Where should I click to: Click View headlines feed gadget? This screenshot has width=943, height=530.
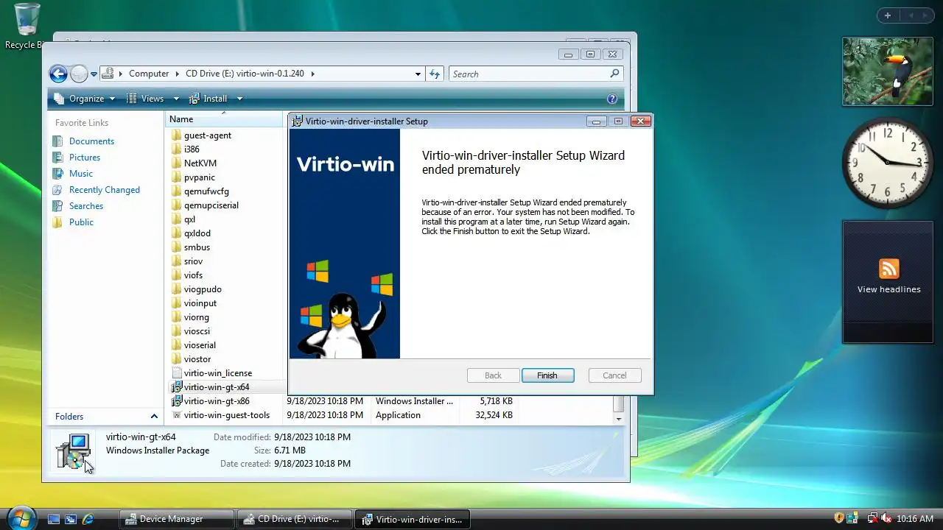pos(888,281)
